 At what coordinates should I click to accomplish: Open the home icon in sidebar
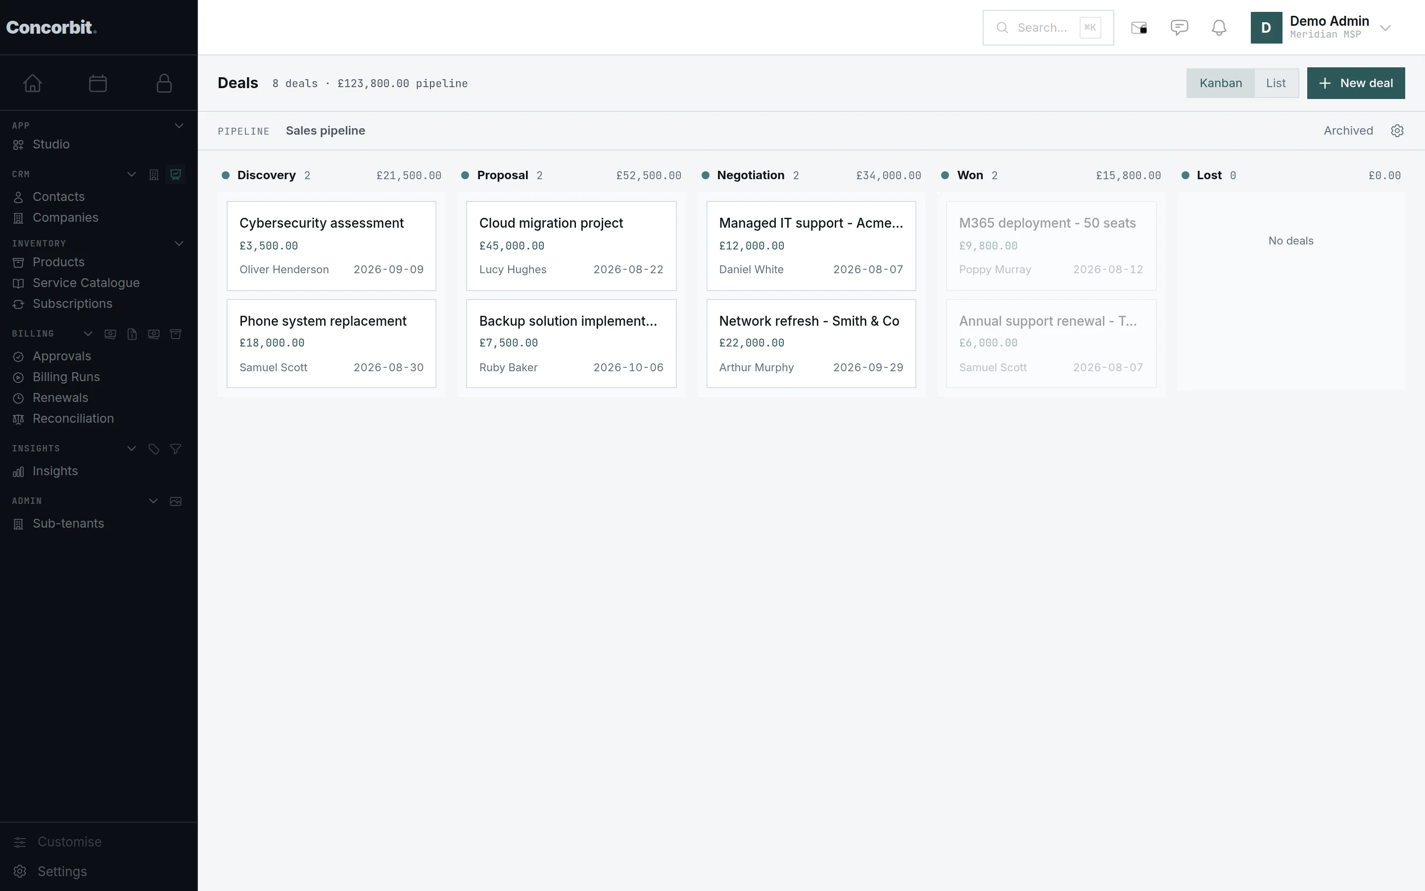pyautogui.click(x=32, y=83)
